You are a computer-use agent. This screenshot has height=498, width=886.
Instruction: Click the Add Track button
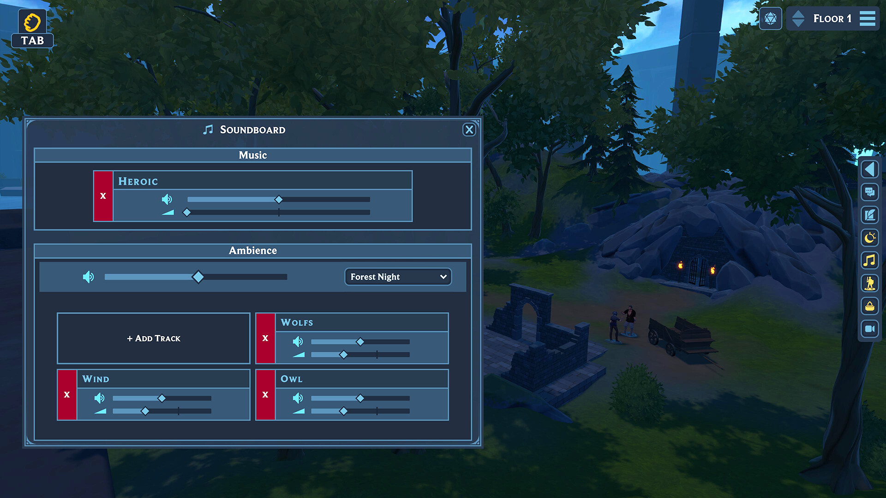point(154,338)
